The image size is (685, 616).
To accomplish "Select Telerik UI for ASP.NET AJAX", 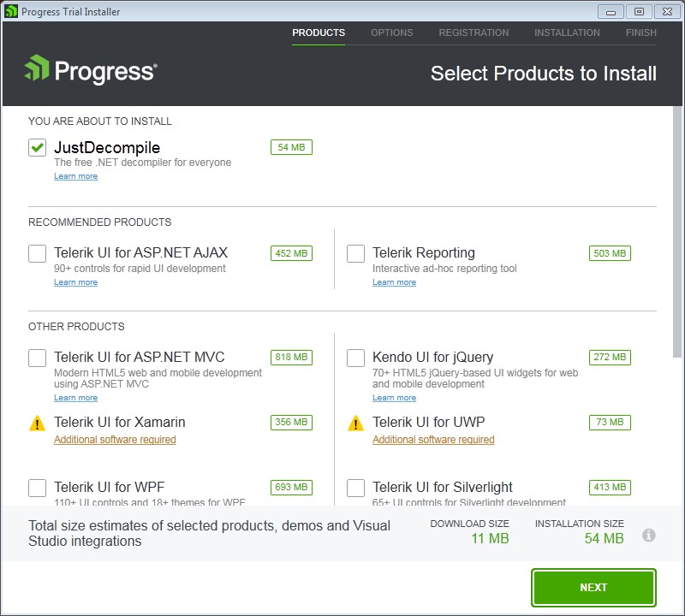I will point(37,253).
